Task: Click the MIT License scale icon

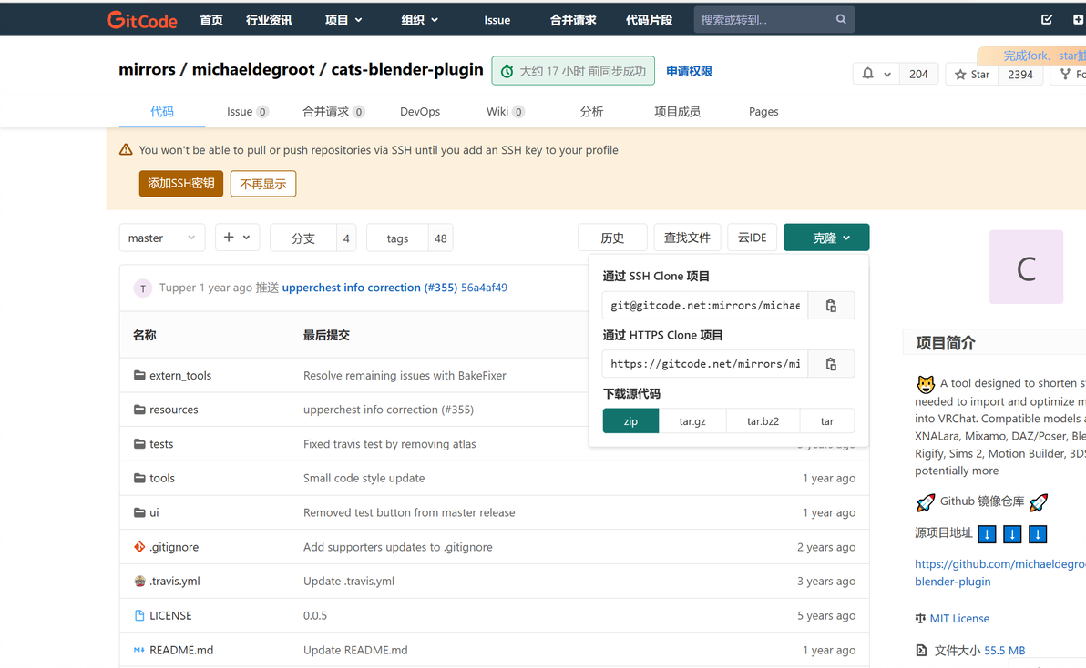Action: click(920, 618)
